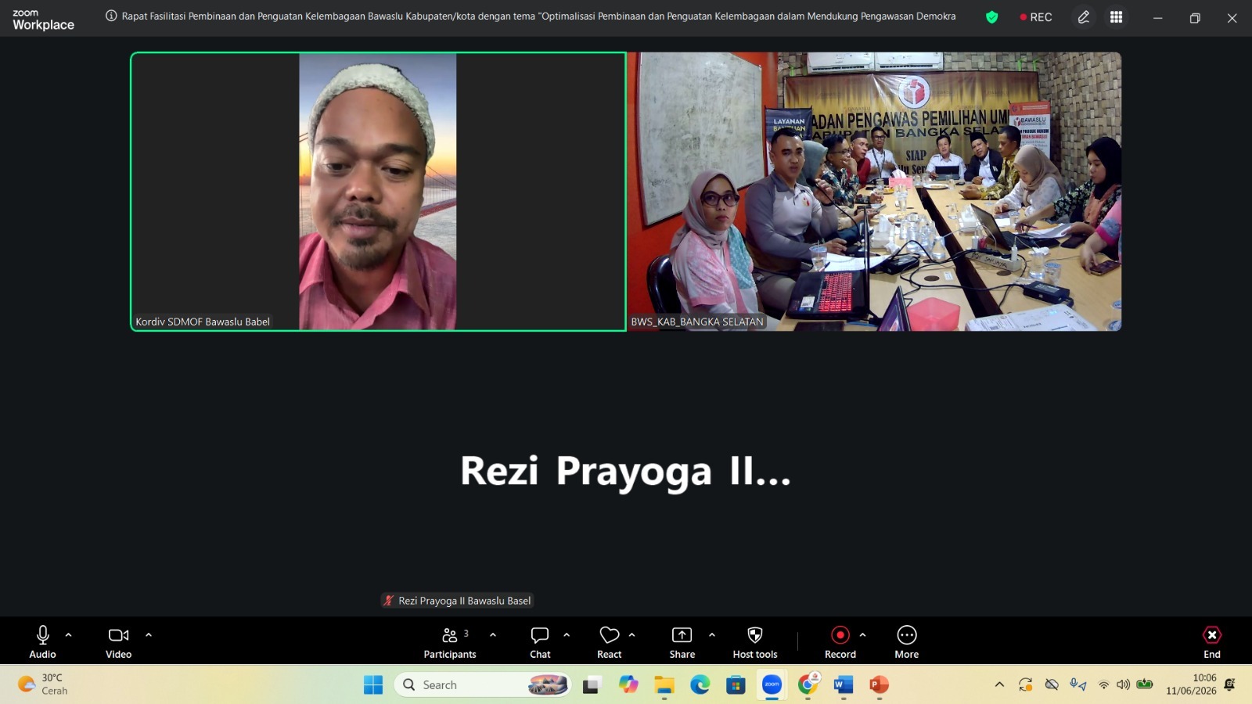
Task: Open Wi-Fi network settings in tray
Action: point(1103,685)
